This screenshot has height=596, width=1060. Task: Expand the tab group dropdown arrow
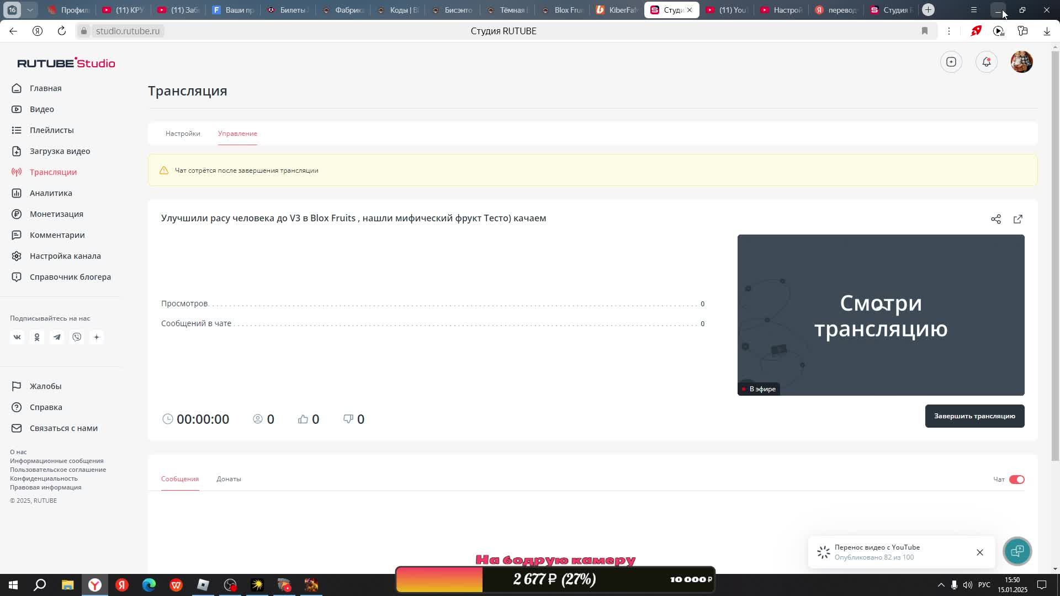(x=30, y=10)
